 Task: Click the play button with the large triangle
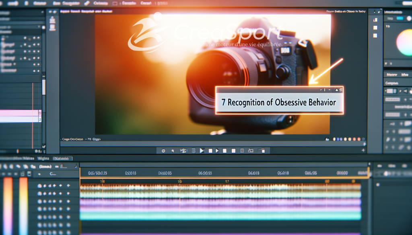click(202, 151)
